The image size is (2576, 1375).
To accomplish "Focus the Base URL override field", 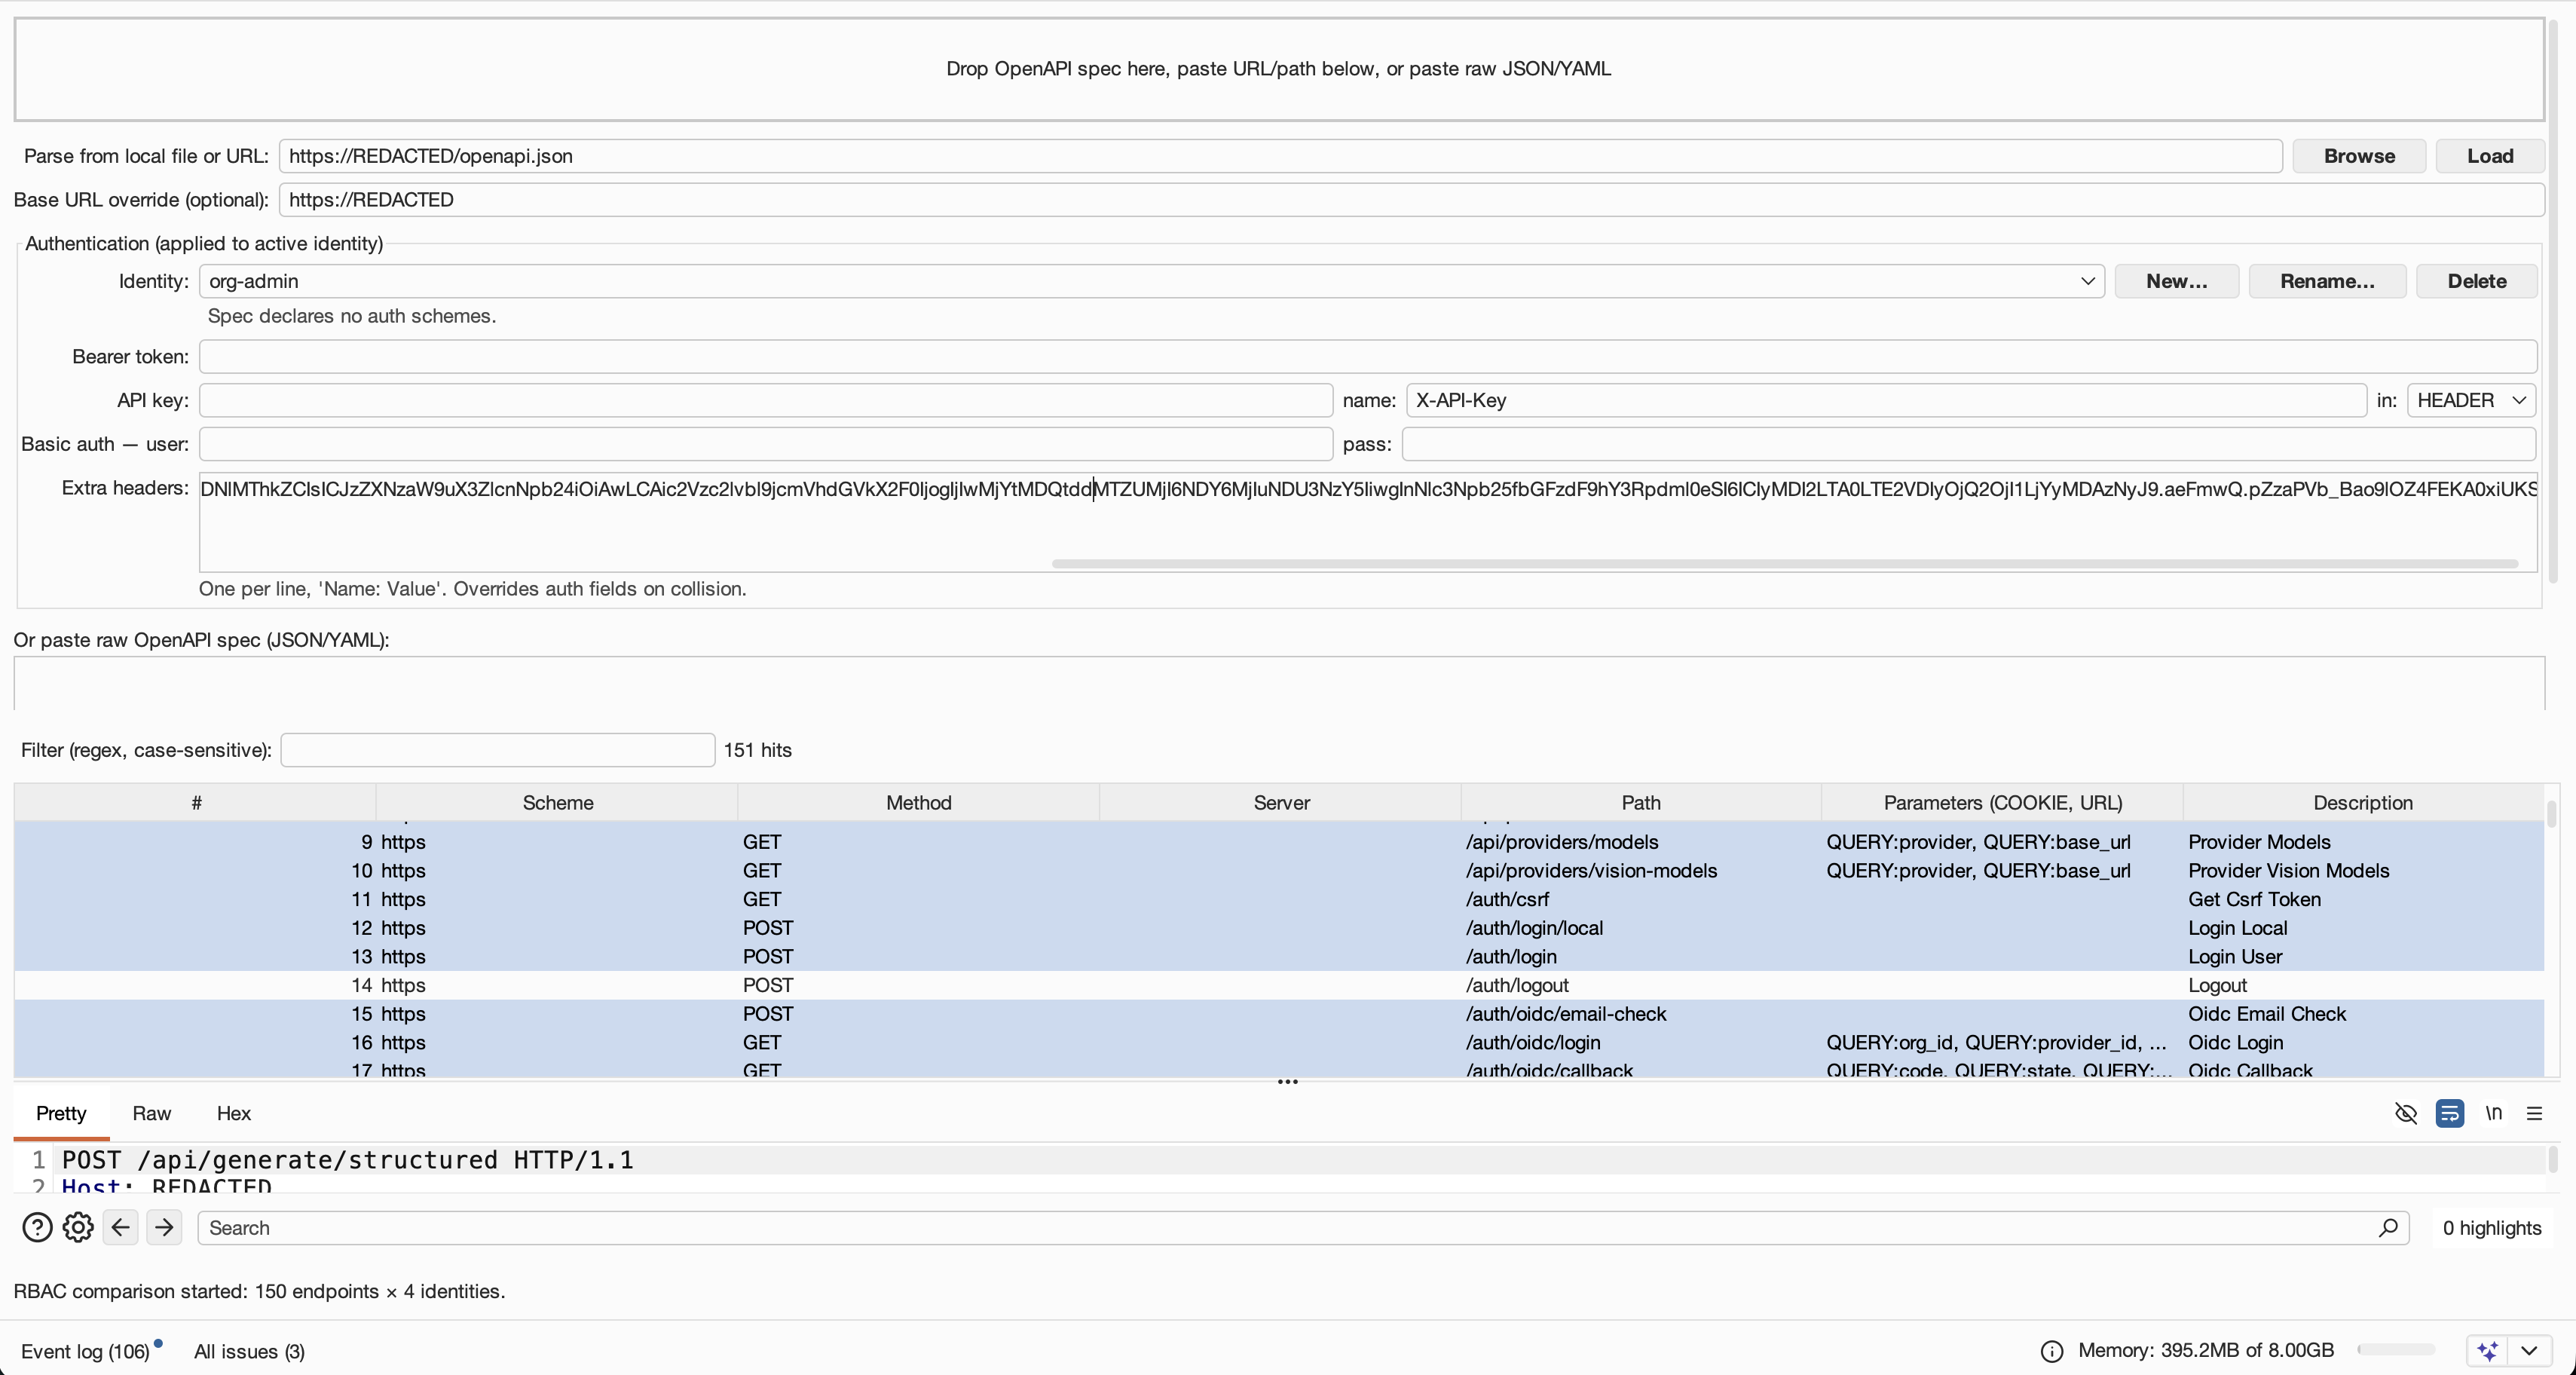I will [1411, 200].
